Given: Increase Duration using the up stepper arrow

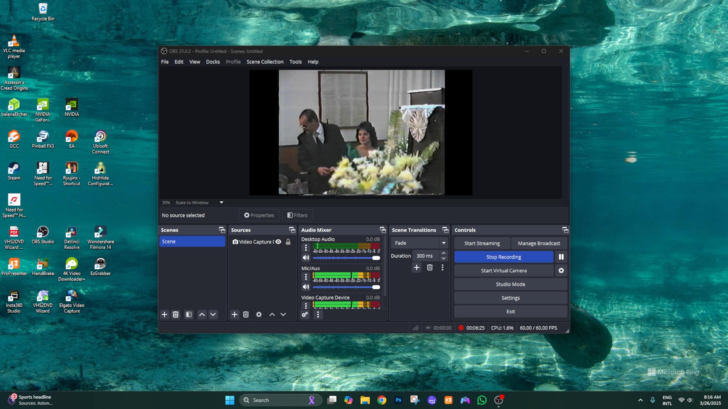Looking at the screenshot, I should [x=443, y=253].
